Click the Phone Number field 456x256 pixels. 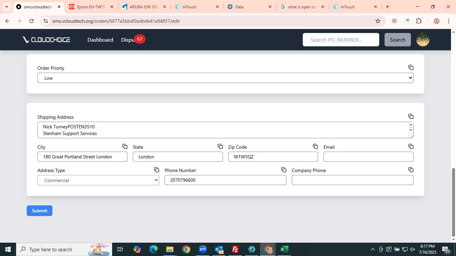(x=225, y=180)
